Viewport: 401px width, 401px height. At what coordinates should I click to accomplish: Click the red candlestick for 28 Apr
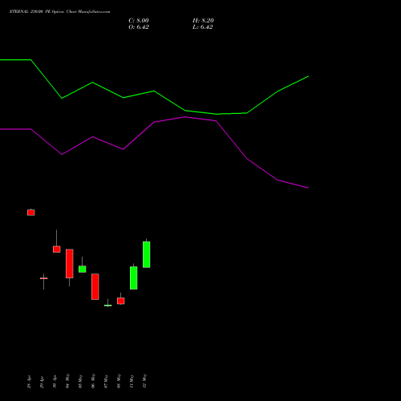[x=31, y=213]
